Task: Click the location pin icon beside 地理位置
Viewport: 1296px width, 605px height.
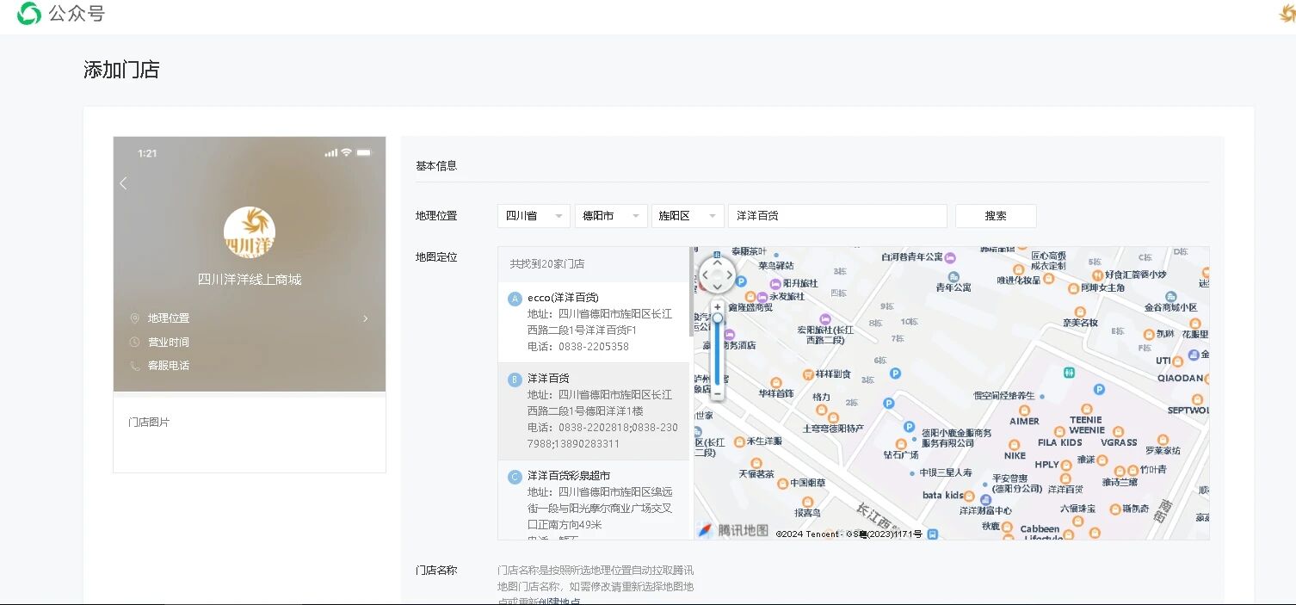Action: 134,318
